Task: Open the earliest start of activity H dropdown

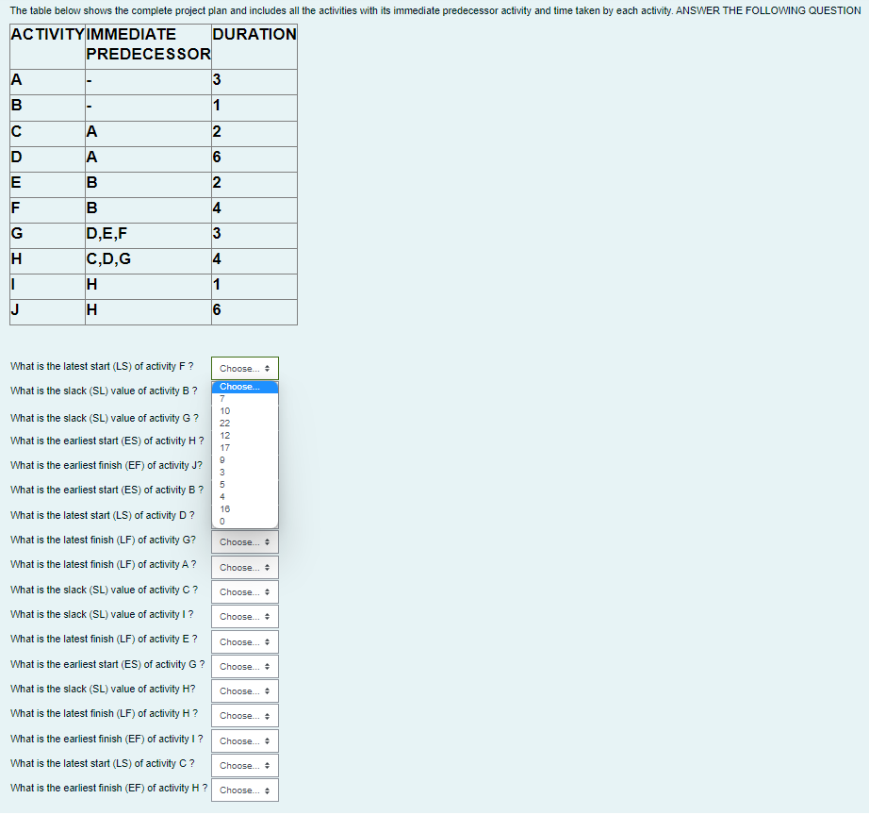Action: tap(244, 440)
